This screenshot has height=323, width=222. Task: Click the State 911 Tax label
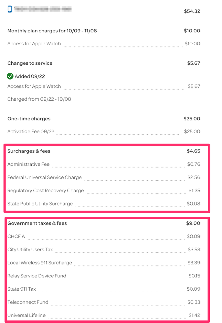pos(22,289)
